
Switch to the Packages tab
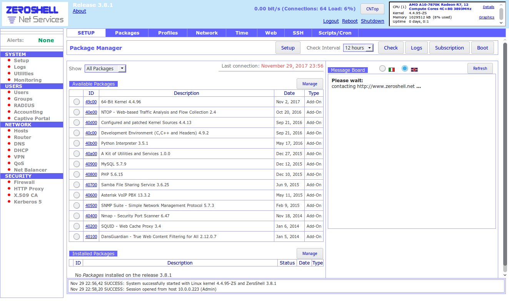(127, 33)
